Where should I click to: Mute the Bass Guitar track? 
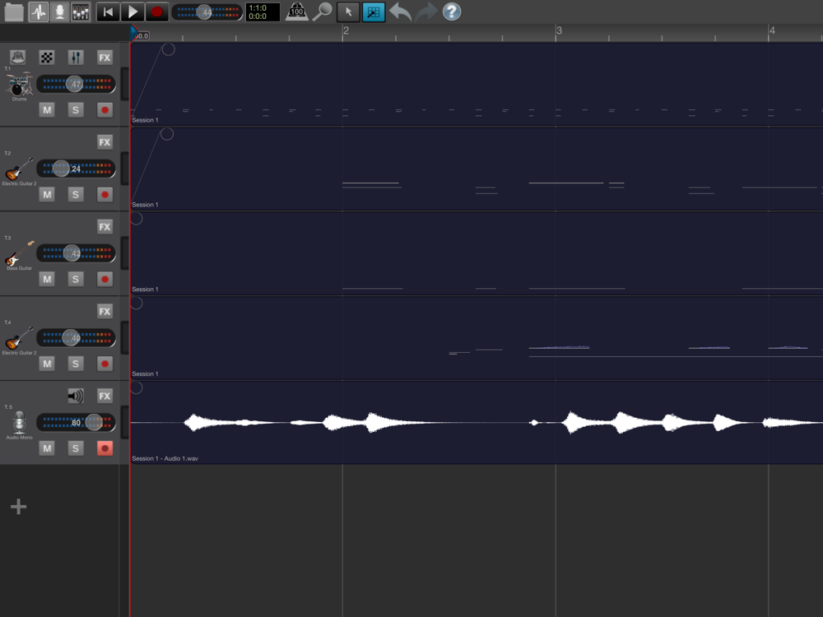47,279
